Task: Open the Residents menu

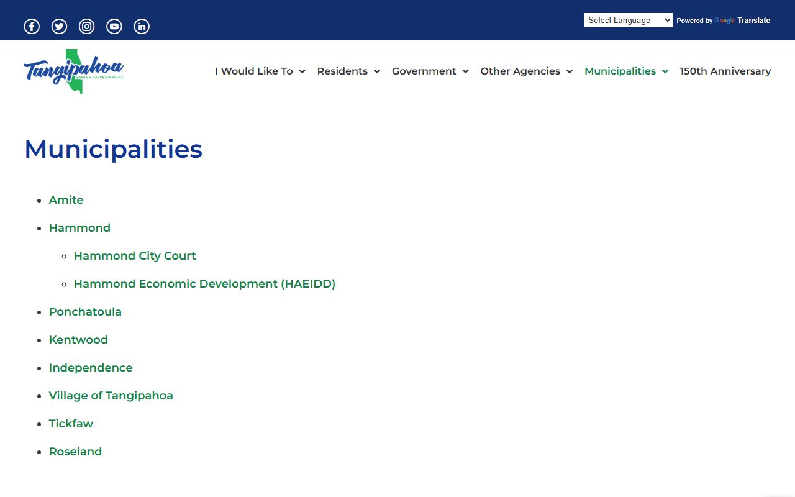Action: coord(342,71)
